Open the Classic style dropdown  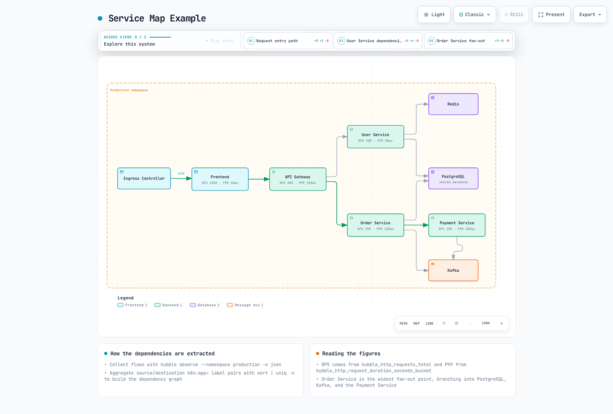pos(475,15)
